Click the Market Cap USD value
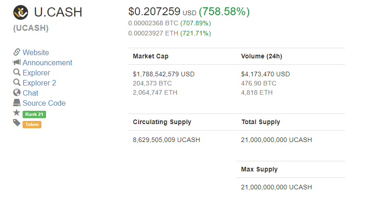The width and height of the screenshot is (367, 205). point(163,74)
